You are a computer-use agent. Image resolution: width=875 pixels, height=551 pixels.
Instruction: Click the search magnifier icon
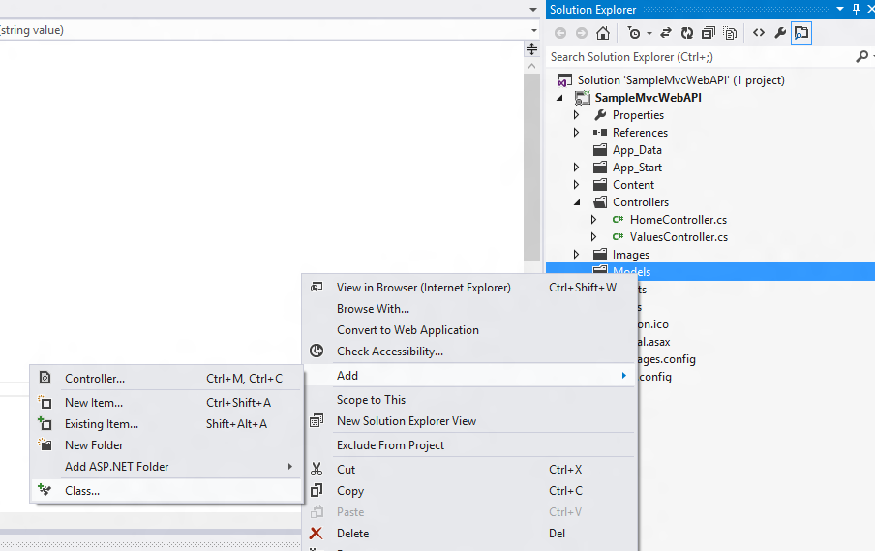(861, 57)
